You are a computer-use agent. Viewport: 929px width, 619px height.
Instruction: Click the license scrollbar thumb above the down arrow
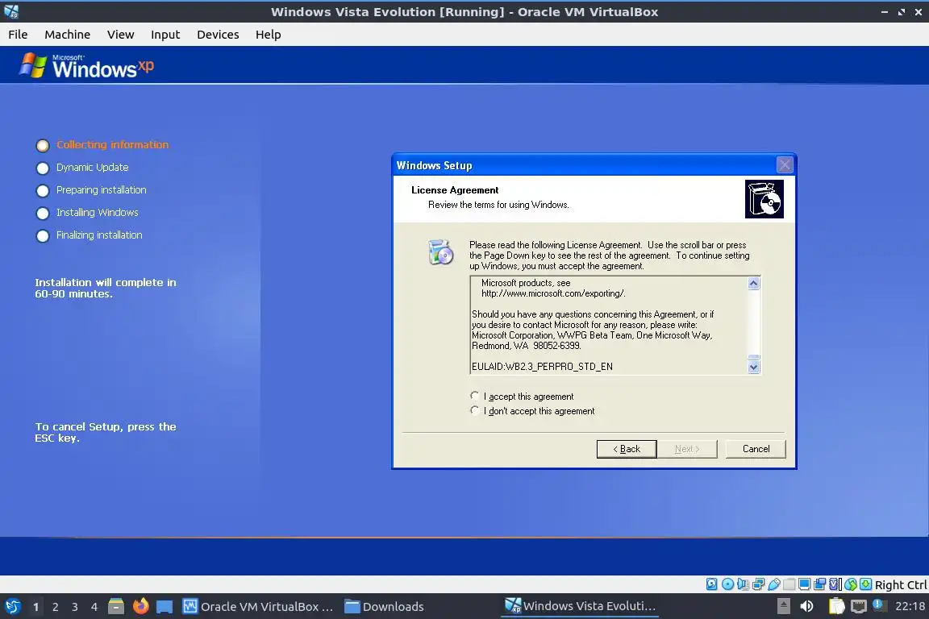(753, 357)
